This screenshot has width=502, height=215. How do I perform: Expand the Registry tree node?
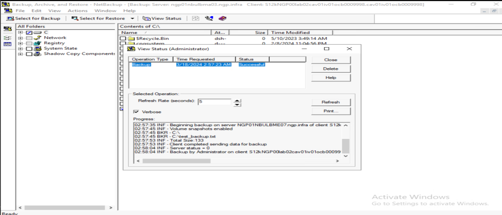click(x=21, y=43)
